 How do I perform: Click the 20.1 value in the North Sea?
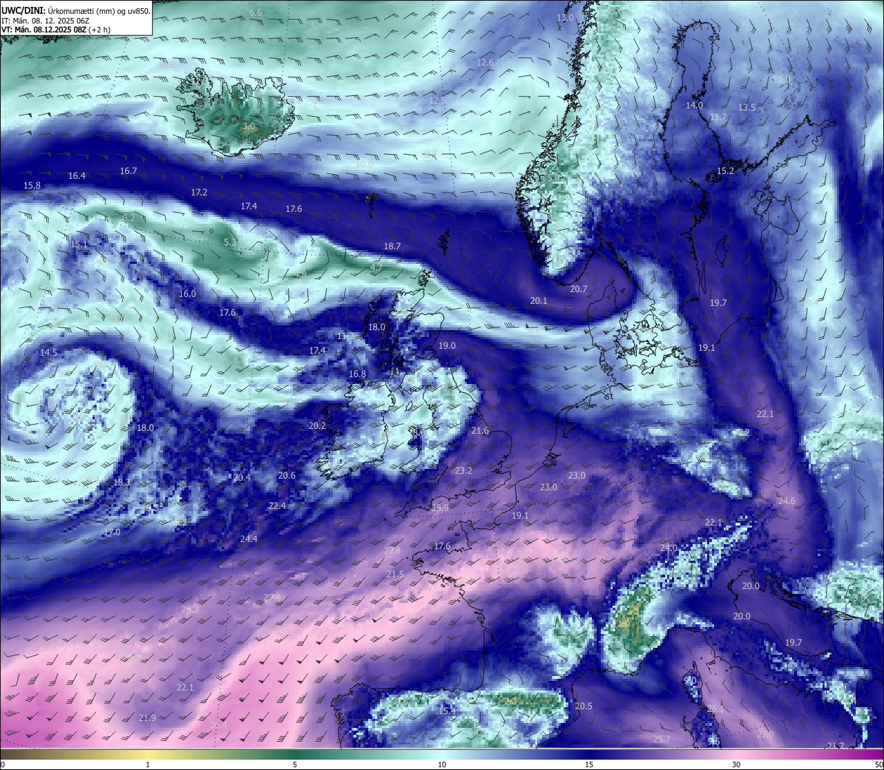539,301
